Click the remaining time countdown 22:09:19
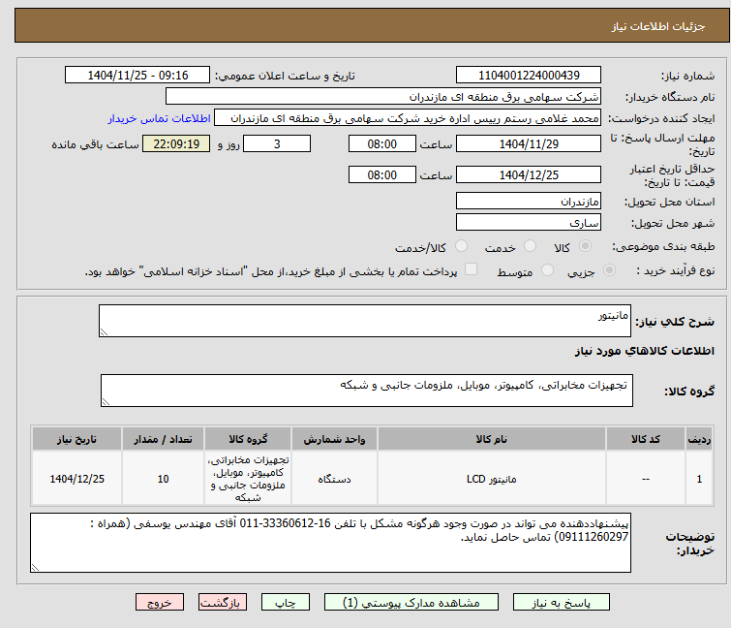The width and height of the screenshot is (731, 628). pos(176,143)
